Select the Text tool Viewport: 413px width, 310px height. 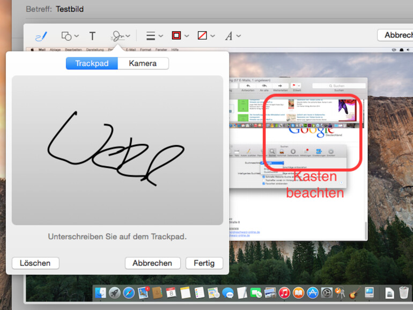coord(92,36)
